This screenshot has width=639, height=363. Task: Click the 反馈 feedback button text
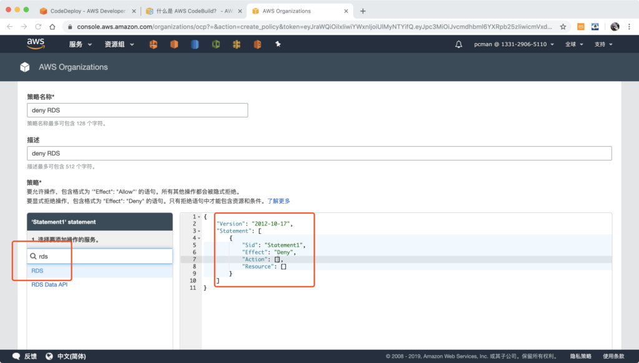point(31,356)
